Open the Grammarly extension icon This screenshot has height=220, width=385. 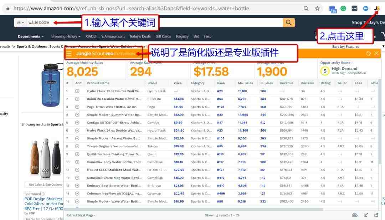pyautogui.click(x=343, y=9)
